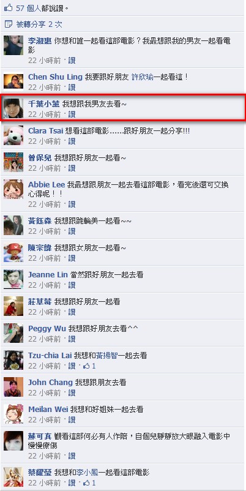Open Abbie Lee's cartoon avatar
The image size is (246, 491).
[13, 189]
